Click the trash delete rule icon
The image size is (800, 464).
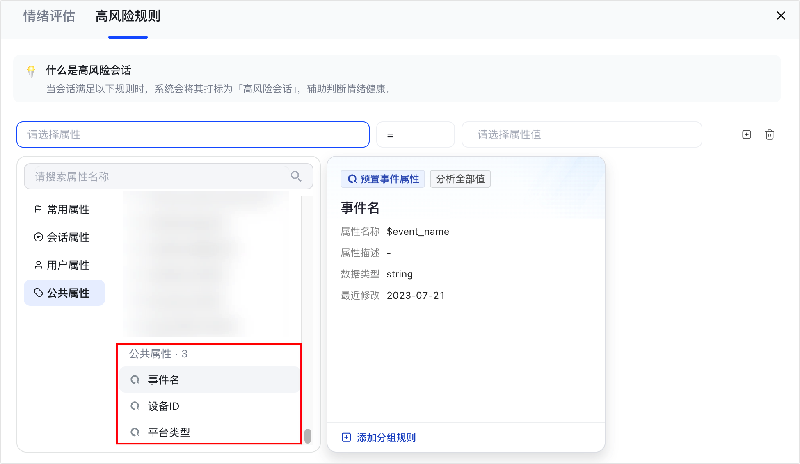(x=770, y=134)
